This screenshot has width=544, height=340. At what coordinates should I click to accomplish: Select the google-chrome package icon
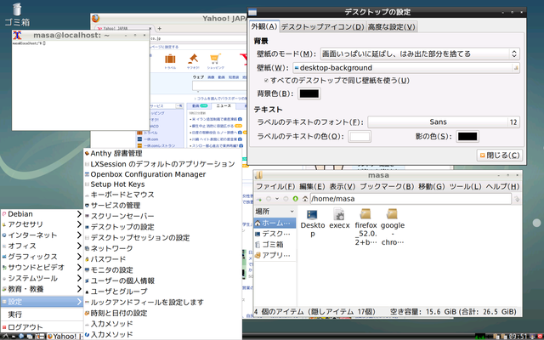coord(392,214)
